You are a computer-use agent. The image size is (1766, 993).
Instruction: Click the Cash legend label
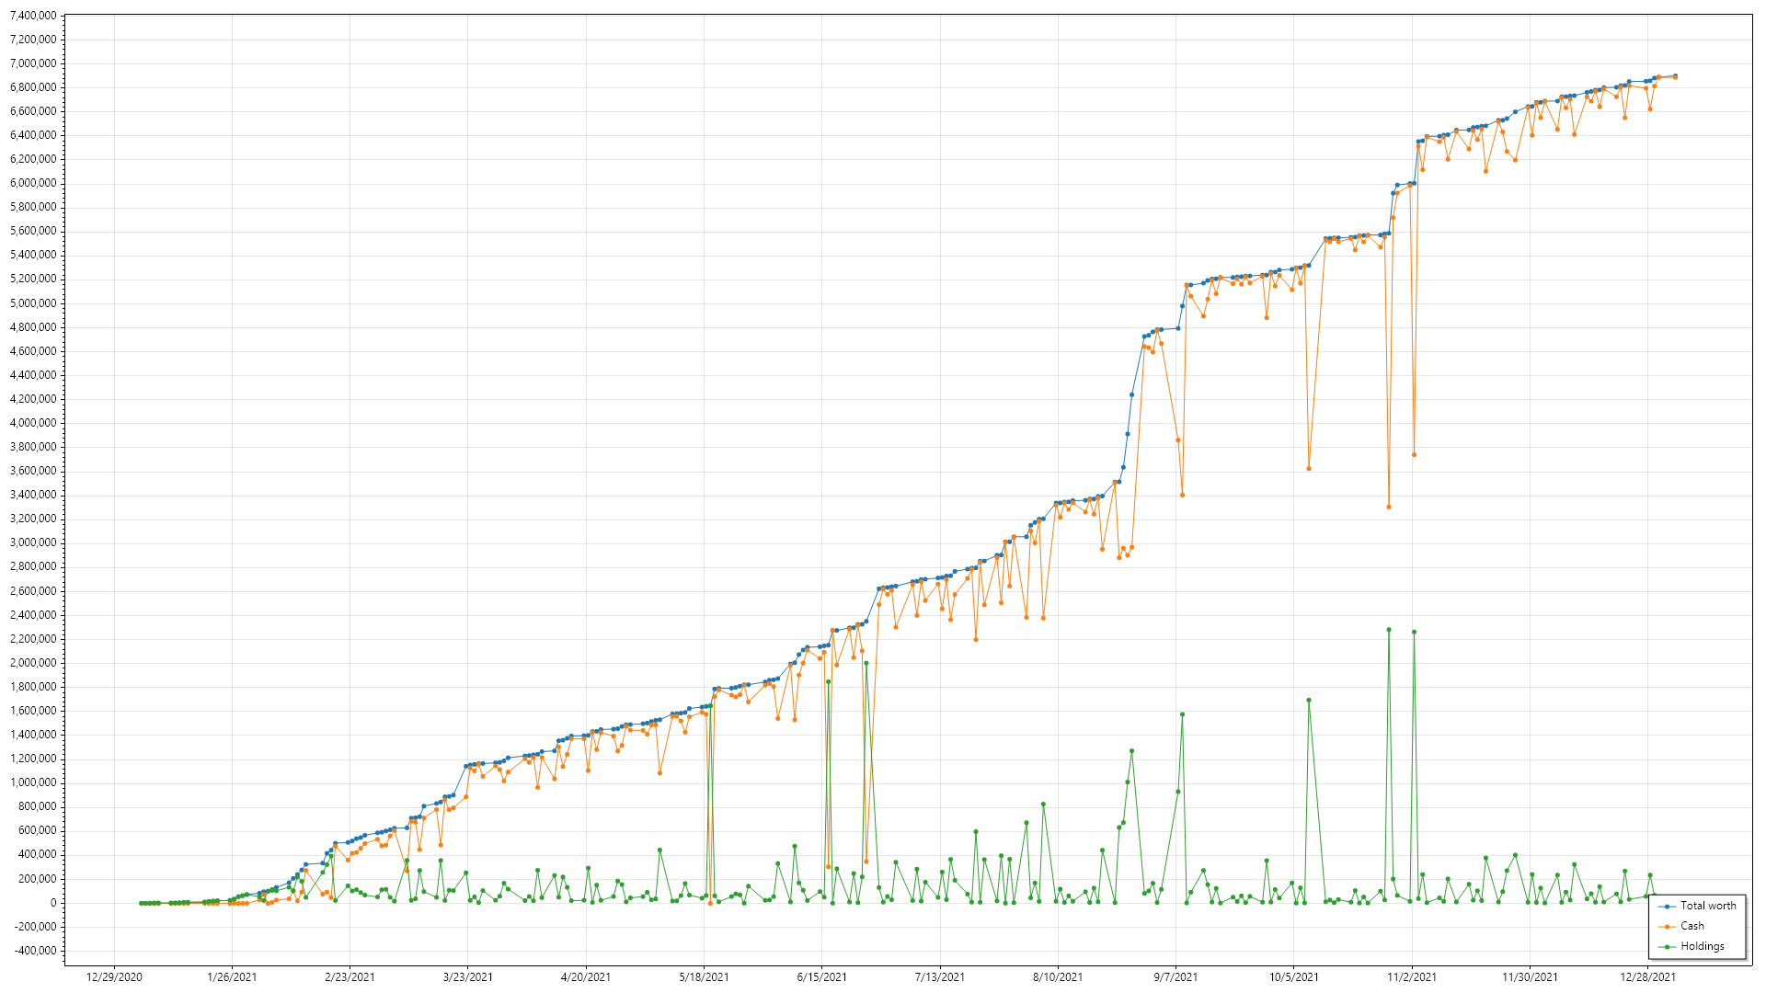tap(1691, 926)
